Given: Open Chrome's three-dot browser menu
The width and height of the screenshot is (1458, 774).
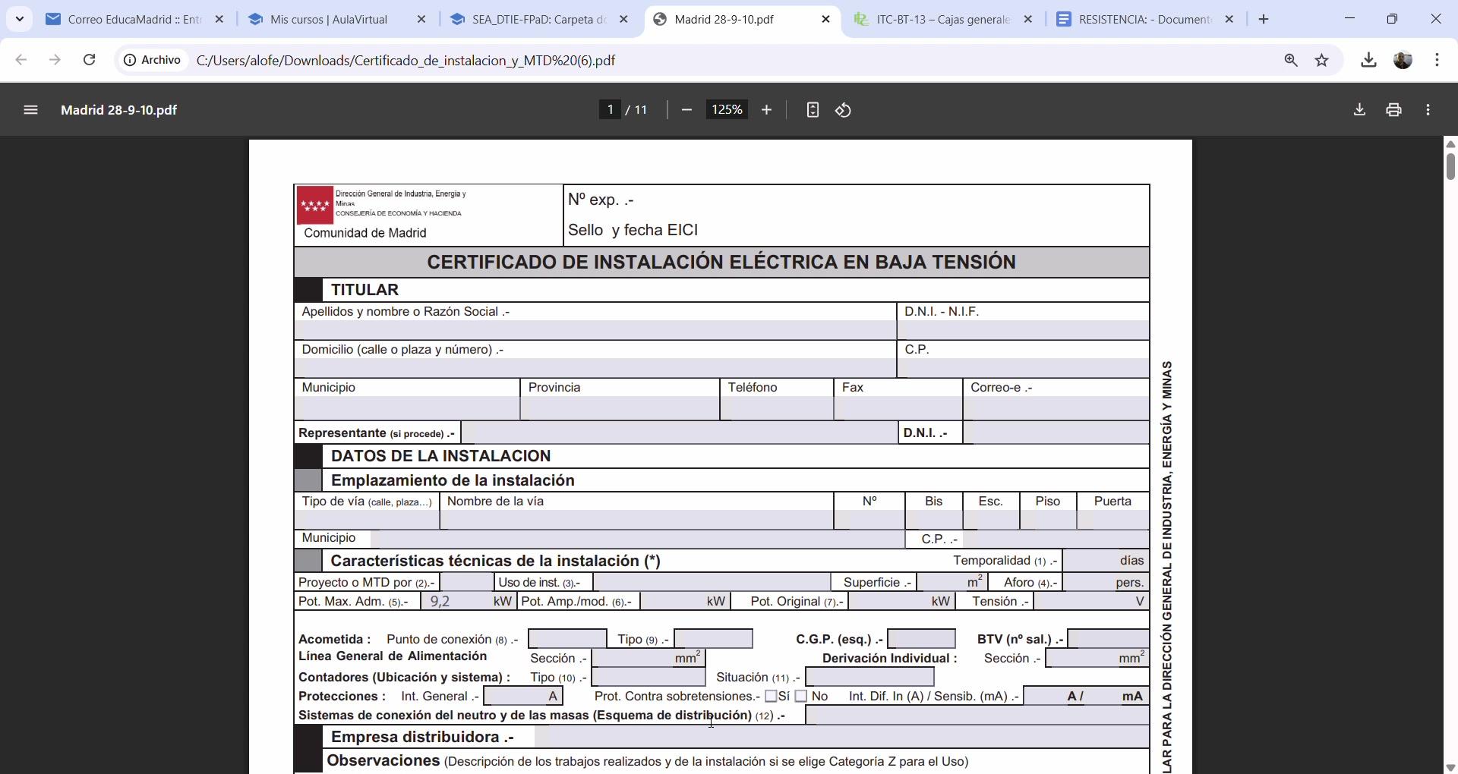Looking at the screenshot, I should tap(1437, 61).
